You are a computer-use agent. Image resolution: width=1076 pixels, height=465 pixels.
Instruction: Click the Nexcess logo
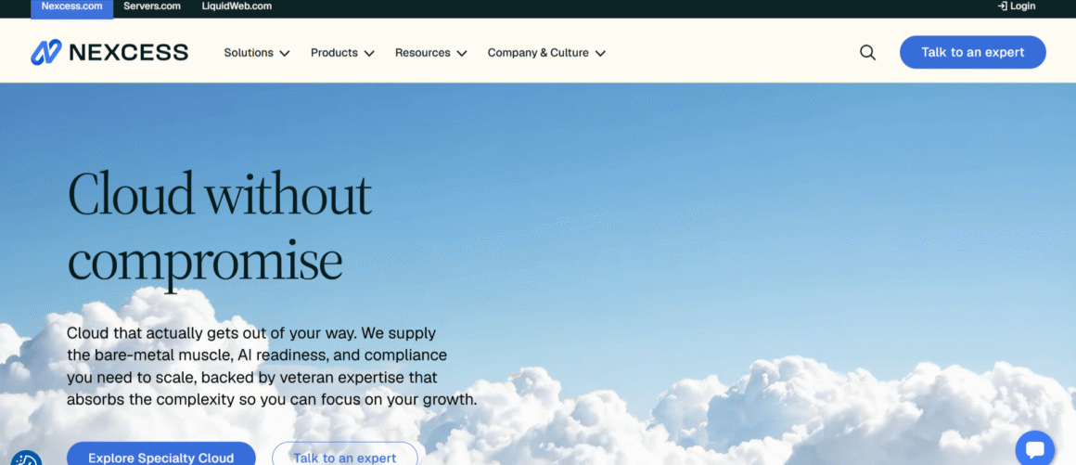pos(109,52)
